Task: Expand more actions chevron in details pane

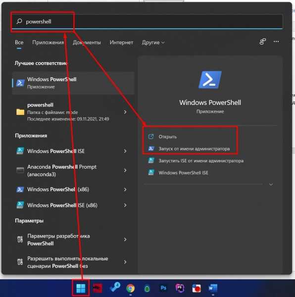Action: coord(271,184)
